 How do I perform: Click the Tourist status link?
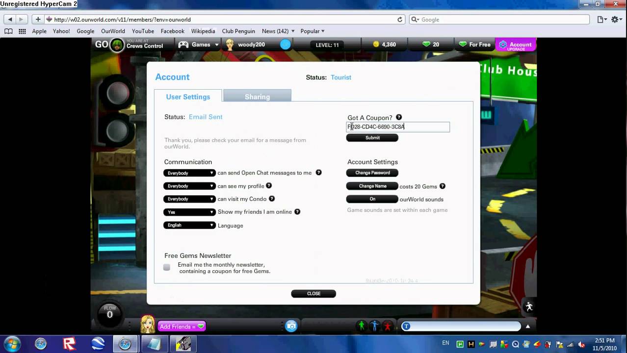[341, 77]
